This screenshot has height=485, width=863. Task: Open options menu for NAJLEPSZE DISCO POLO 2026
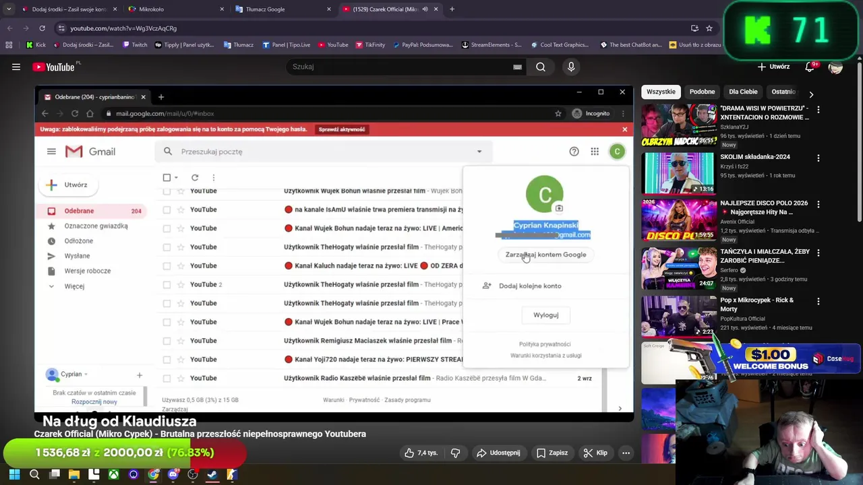click(819, 204)
